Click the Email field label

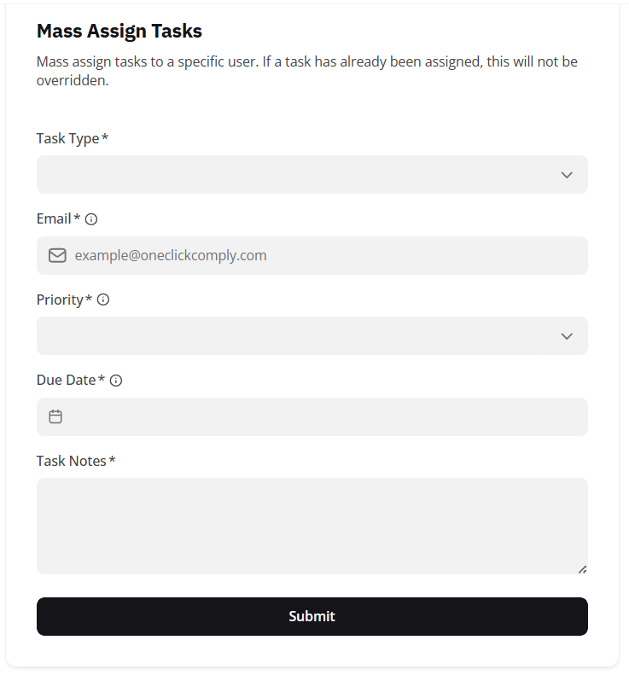pos(54,219)
